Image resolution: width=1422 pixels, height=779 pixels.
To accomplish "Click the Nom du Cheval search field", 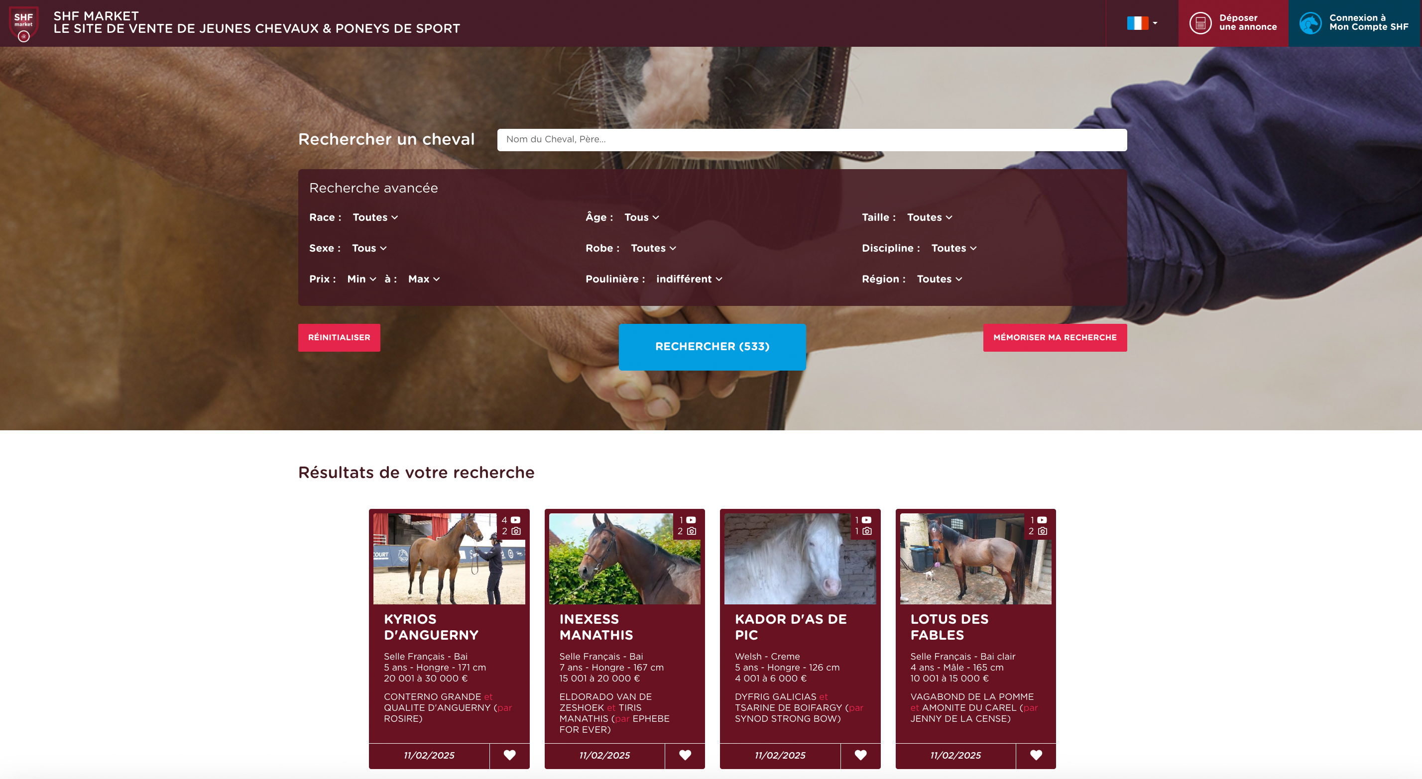I will pyautogui.click(x=812, y=140).
